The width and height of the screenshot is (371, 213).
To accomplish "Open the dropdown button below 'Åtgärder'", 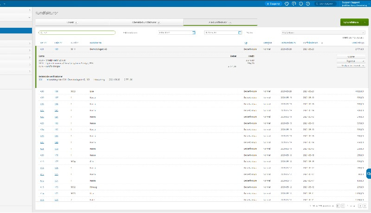I will coord(351,66).
